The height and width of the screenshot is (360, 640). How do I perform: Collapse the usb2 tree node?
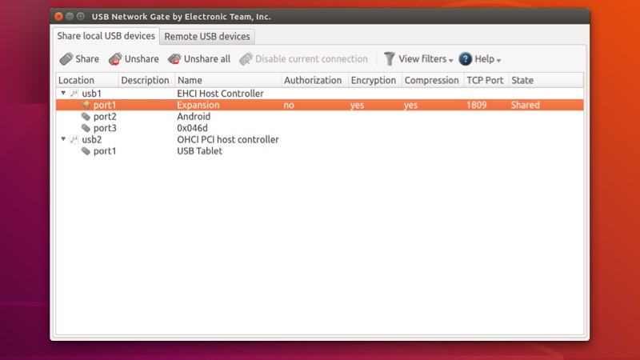(63, 139)
